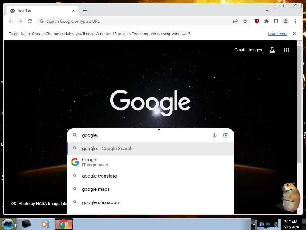Close the New Tab tab
306x230 pixels.
(74, 11)
